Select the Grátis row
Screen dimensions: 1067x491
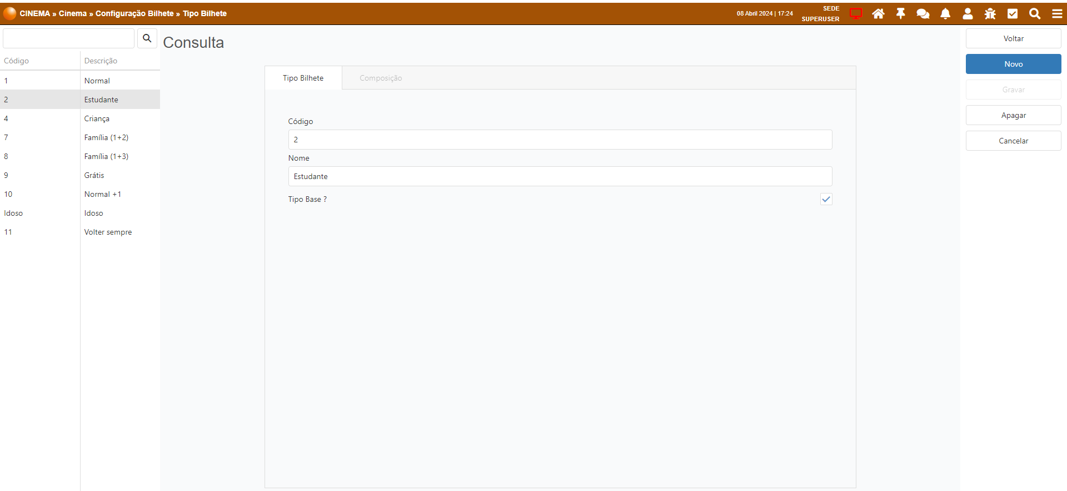click(x=80, y=175)
